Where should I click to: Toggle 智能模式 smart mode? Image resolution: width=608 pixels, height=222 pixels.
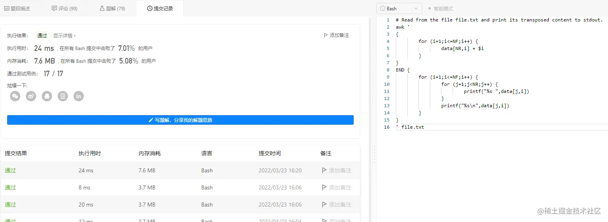pyautogui.click(x=440, y=8)
